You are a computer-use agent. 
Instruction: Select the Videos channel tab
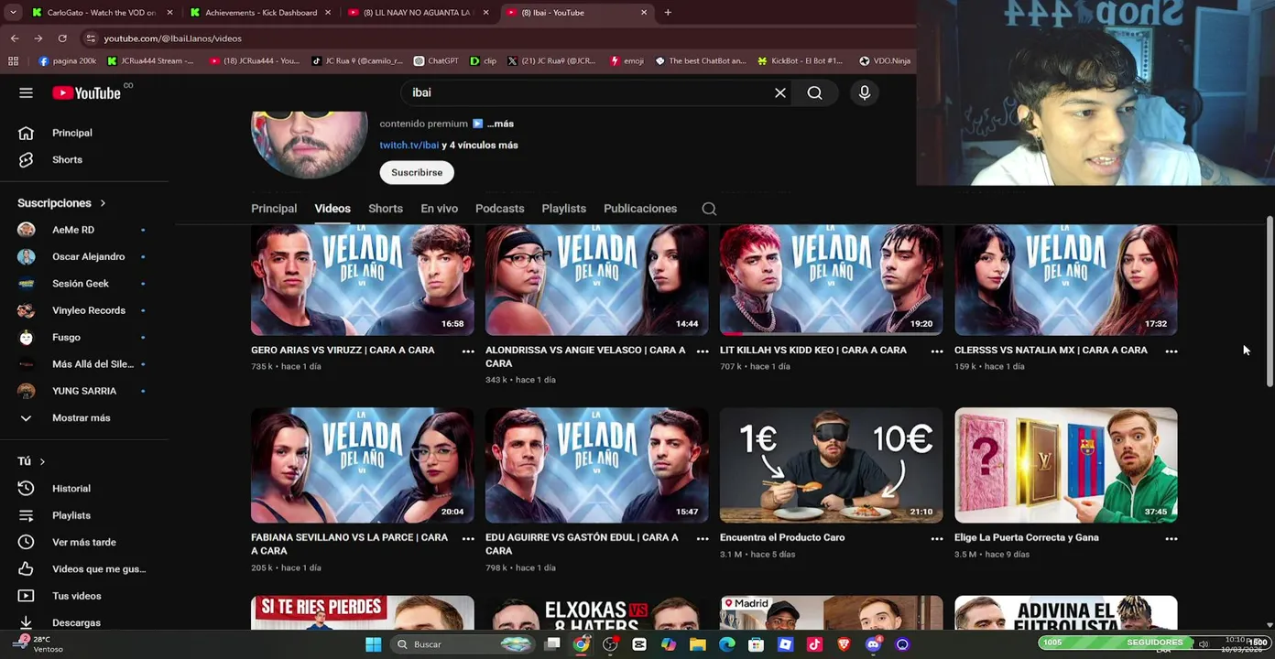click(x=332, y=209)
